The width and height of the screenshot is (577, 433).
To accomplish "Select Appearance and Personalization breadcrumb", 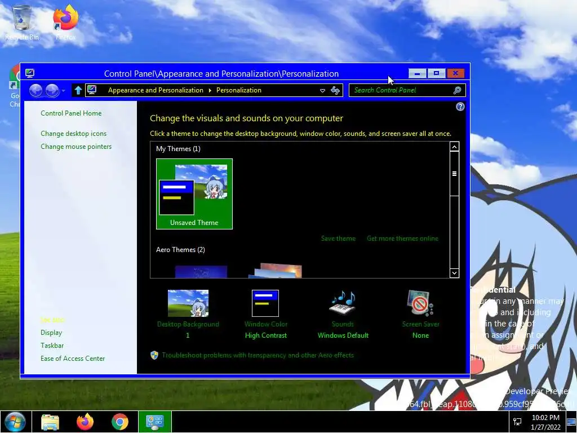I will (x=156, y=90).
